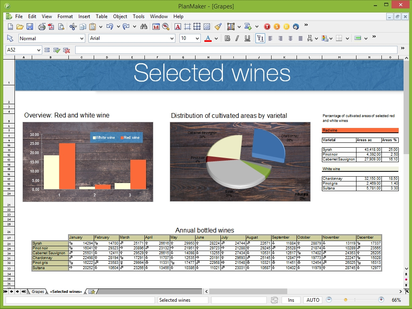Screen dimensions: 412x309
Task: Accept cell input with green checkmark icon
Action: coord(56,50)
